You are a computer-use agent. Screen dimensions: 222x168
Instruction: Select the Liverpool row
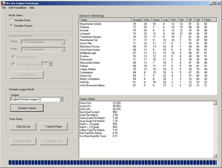pyautogui.click(x=148, y=34)
